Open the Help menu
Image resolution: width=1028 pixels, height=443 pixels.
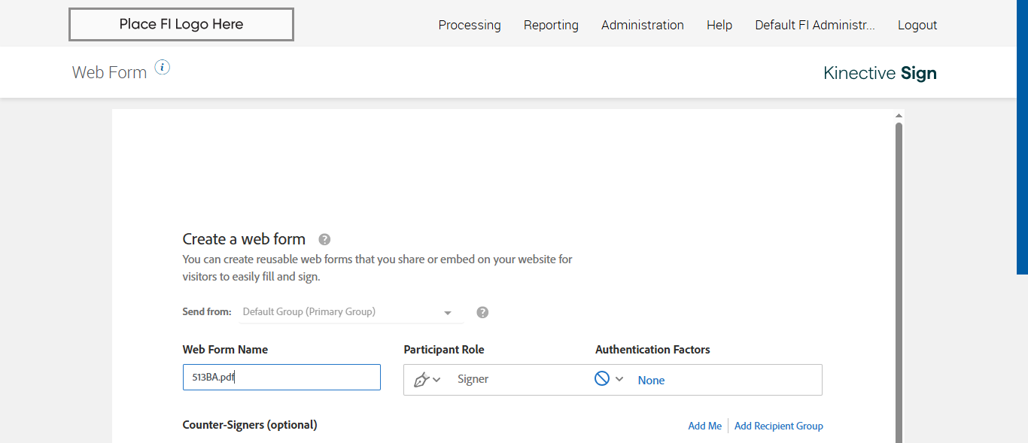(719, 25)
